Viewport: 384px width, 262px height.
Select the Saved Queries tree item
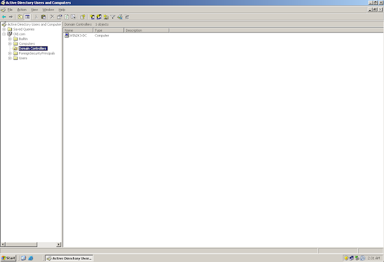tap(24, 29)
